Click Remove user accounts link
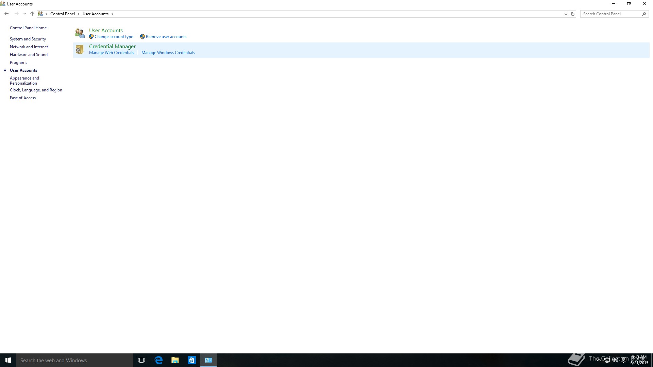This screenshot has width=653, height=367. 166,37
